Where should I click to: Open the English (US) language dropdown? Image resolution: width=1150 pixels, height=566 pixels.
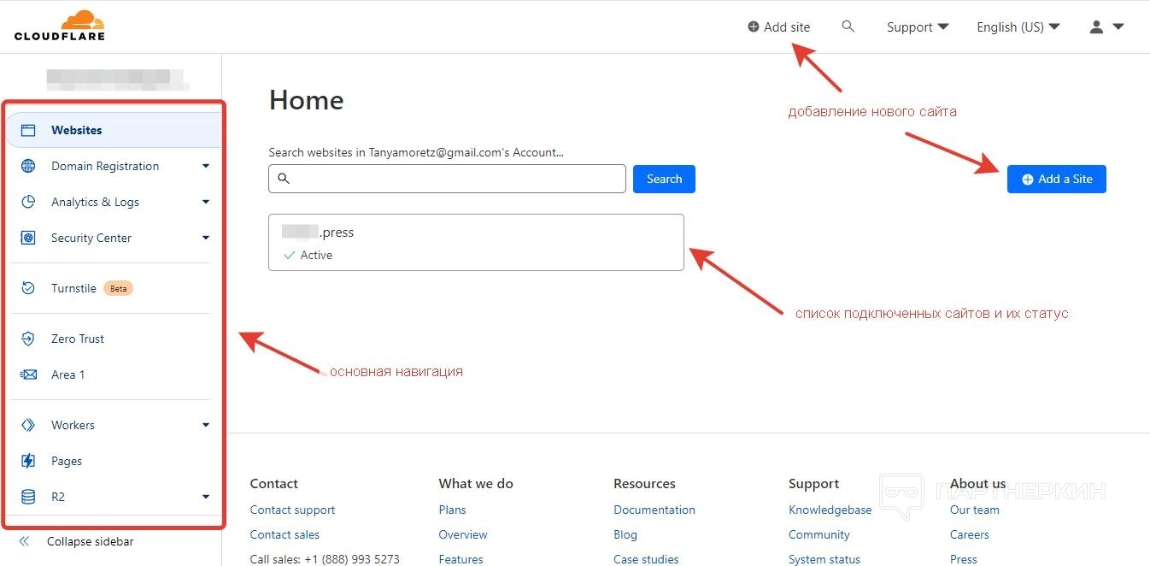(x=1018, y=27)
